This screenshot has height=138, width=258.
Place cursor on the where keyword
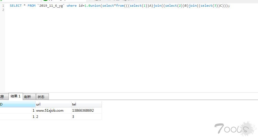click(x=72, y=6)
